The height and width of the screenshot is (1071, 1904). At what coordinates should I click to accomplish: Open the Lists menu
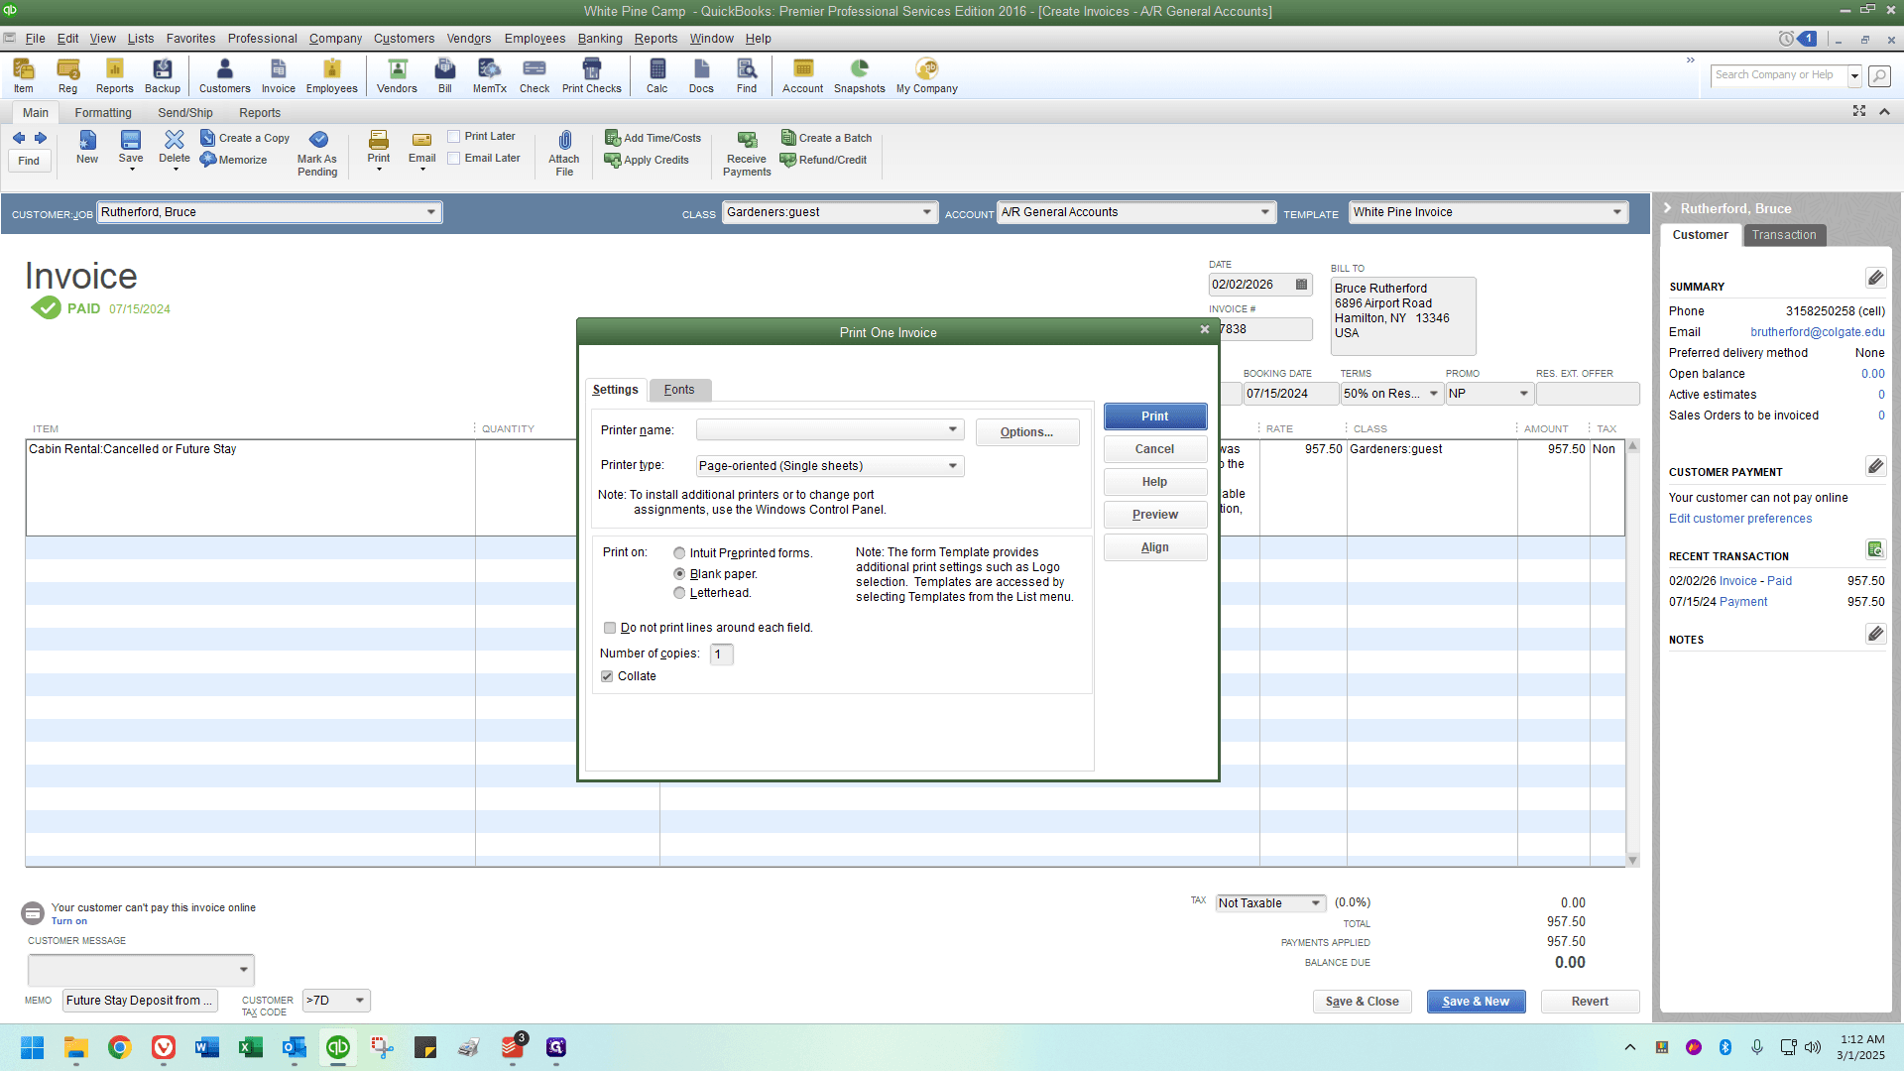click(141, 39)
